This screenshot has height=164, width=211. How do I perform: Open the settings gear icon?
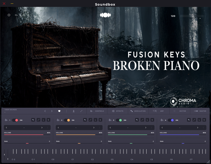coord(9,15)
